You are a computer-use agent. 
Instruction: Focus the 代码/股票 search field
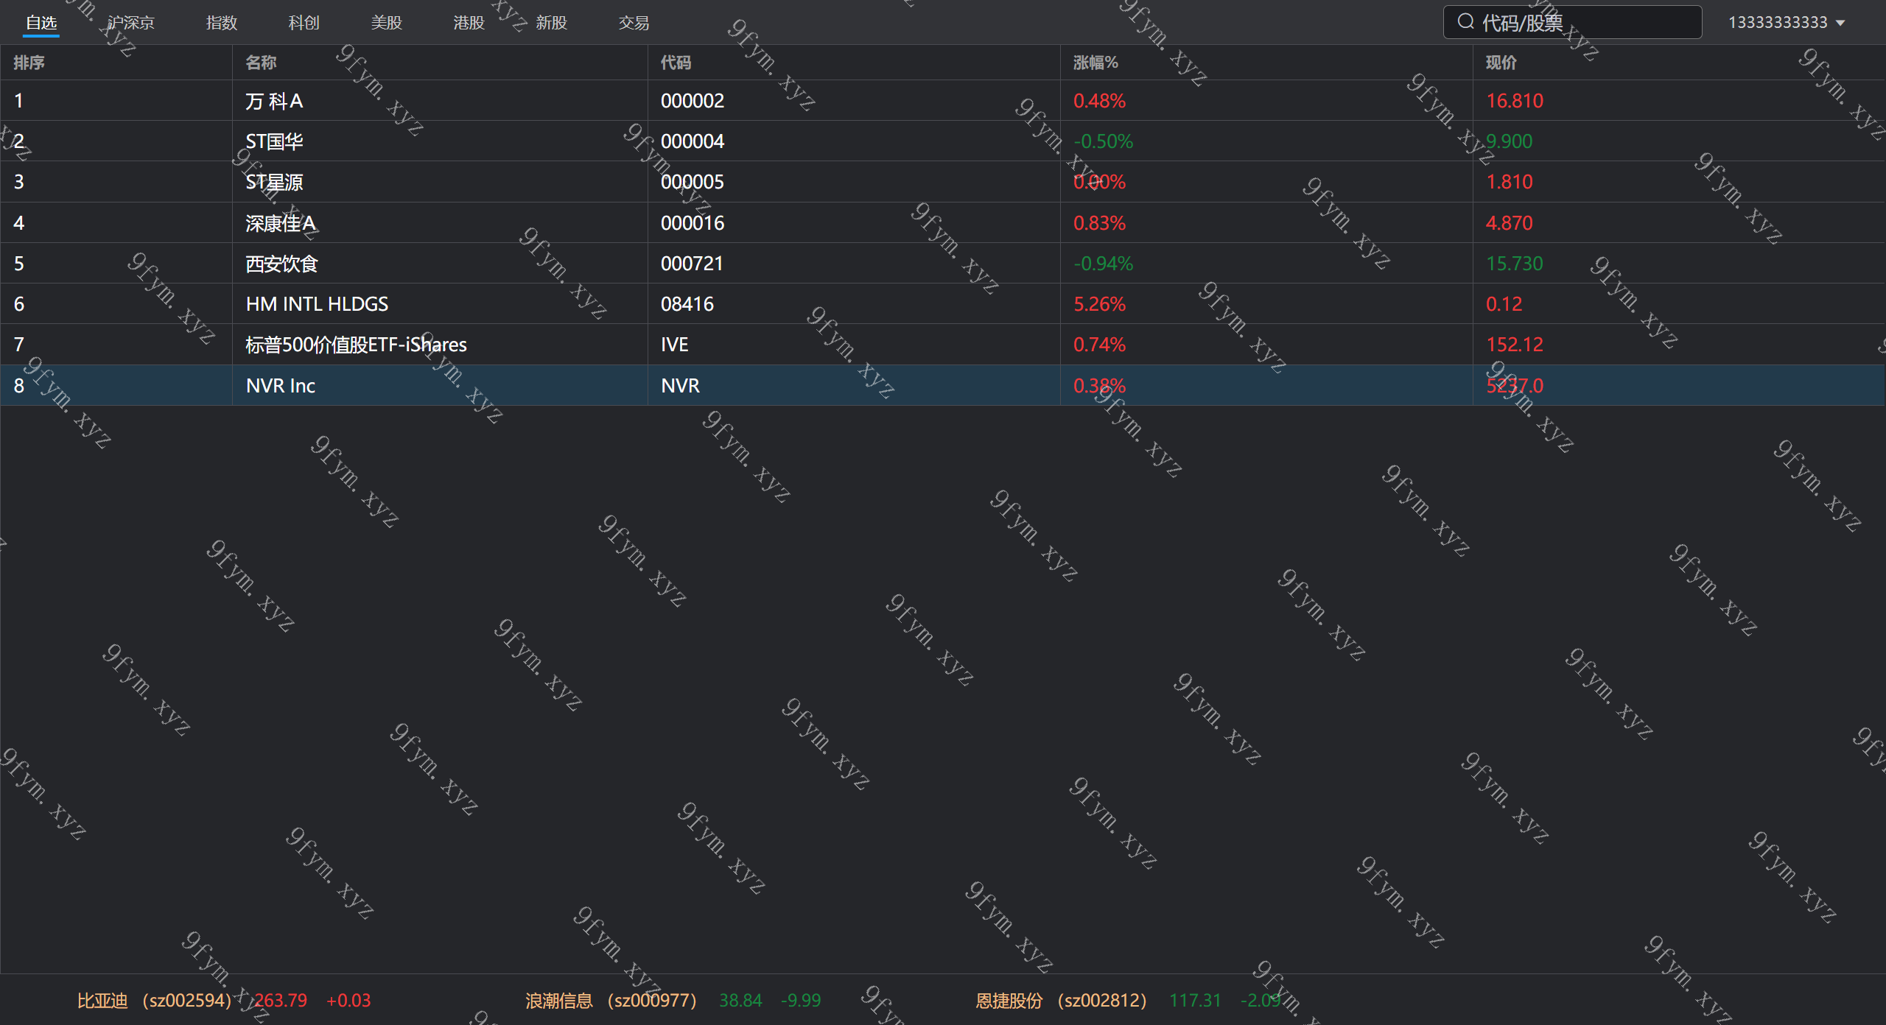coord(1572,22)
